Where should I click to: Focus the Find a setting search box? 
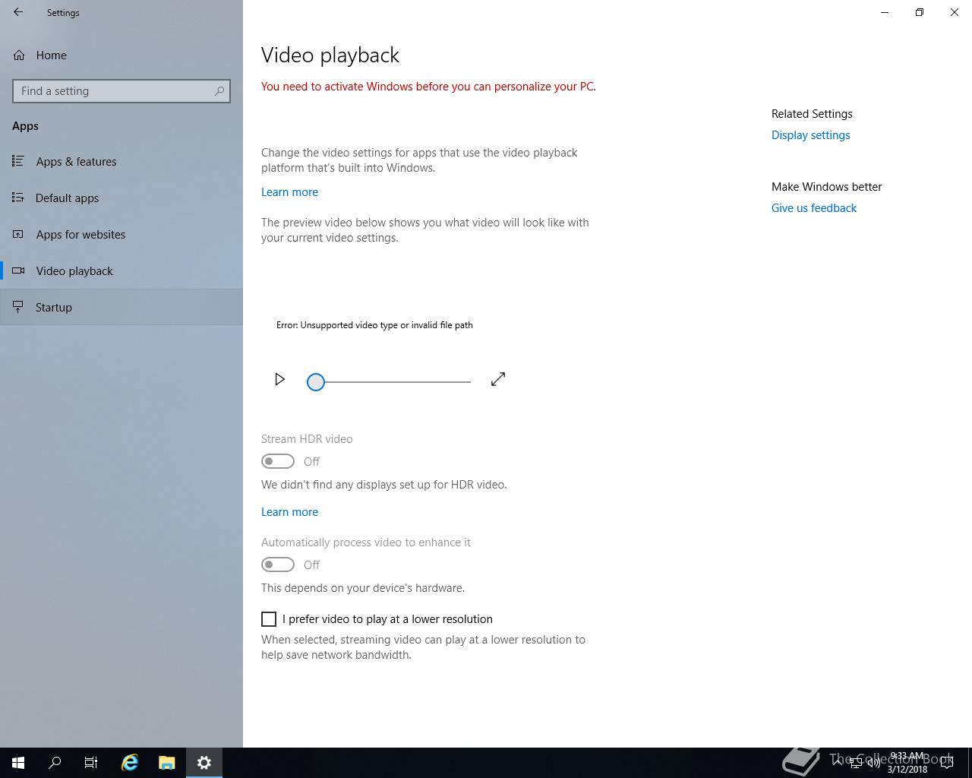click(x=121, y=91)
